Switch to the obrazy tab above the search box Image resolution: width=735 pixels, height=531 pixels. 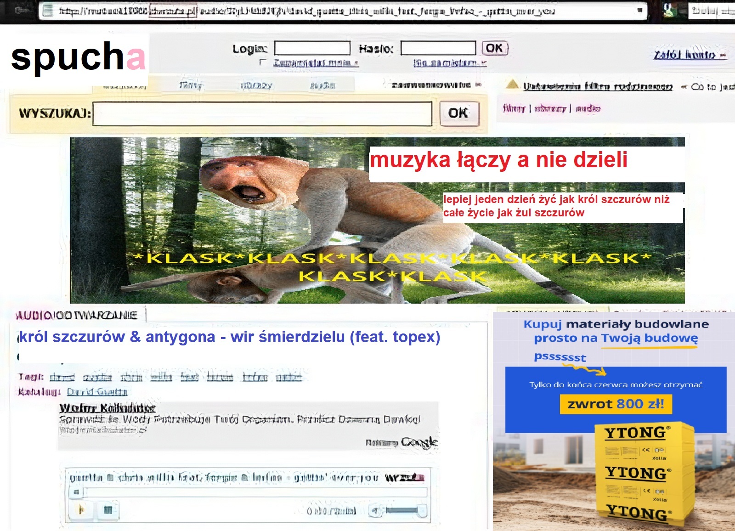click(256, 85)
